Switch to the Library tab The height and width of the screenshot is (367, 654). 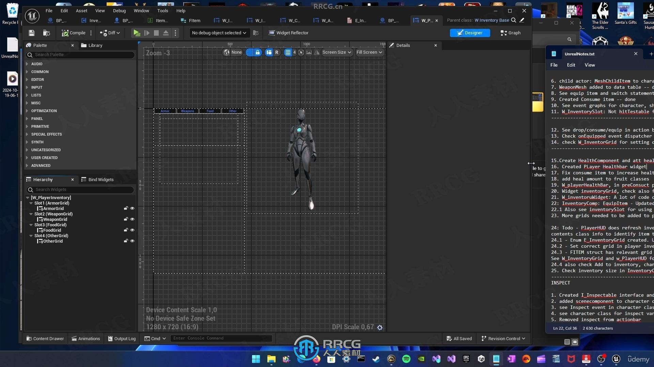coord(92,45)
